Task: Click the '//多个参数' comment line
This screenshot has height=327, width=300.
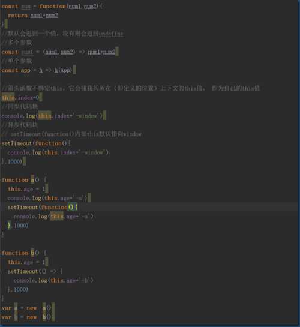Action: click(x=17, y=43)
